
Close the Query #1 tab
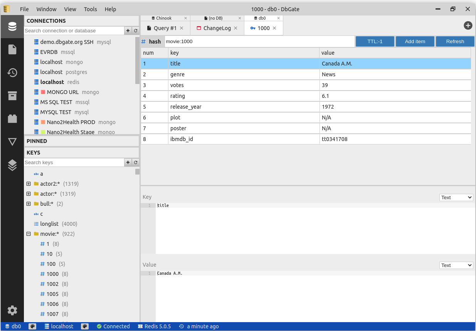pyautogui.click(x=182, y=28)
